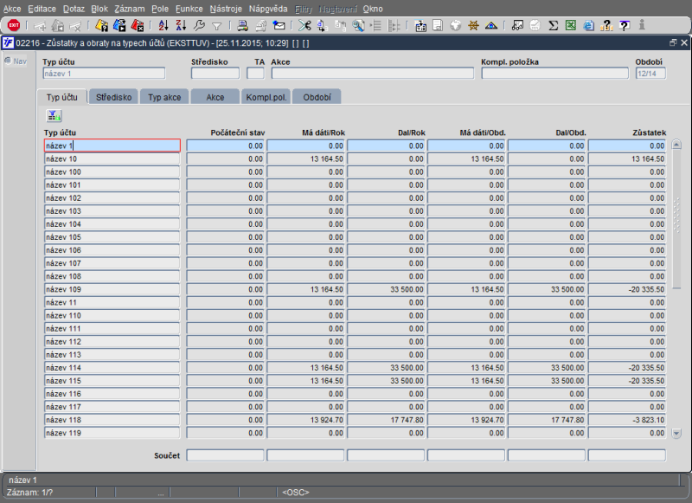Open the Nápověda menu
692x503 pixels.
coord(267,8)
